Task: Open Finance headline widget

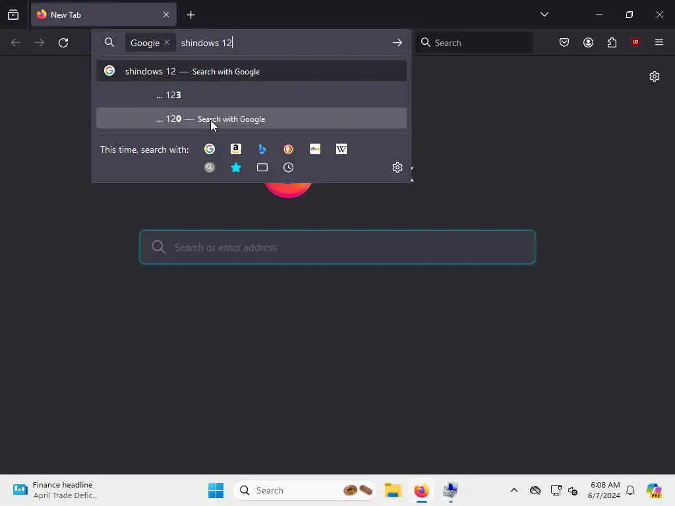Action: point(56,490)
